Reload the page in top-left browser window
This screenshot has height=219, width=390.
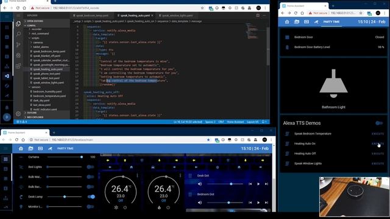point(18,8)
